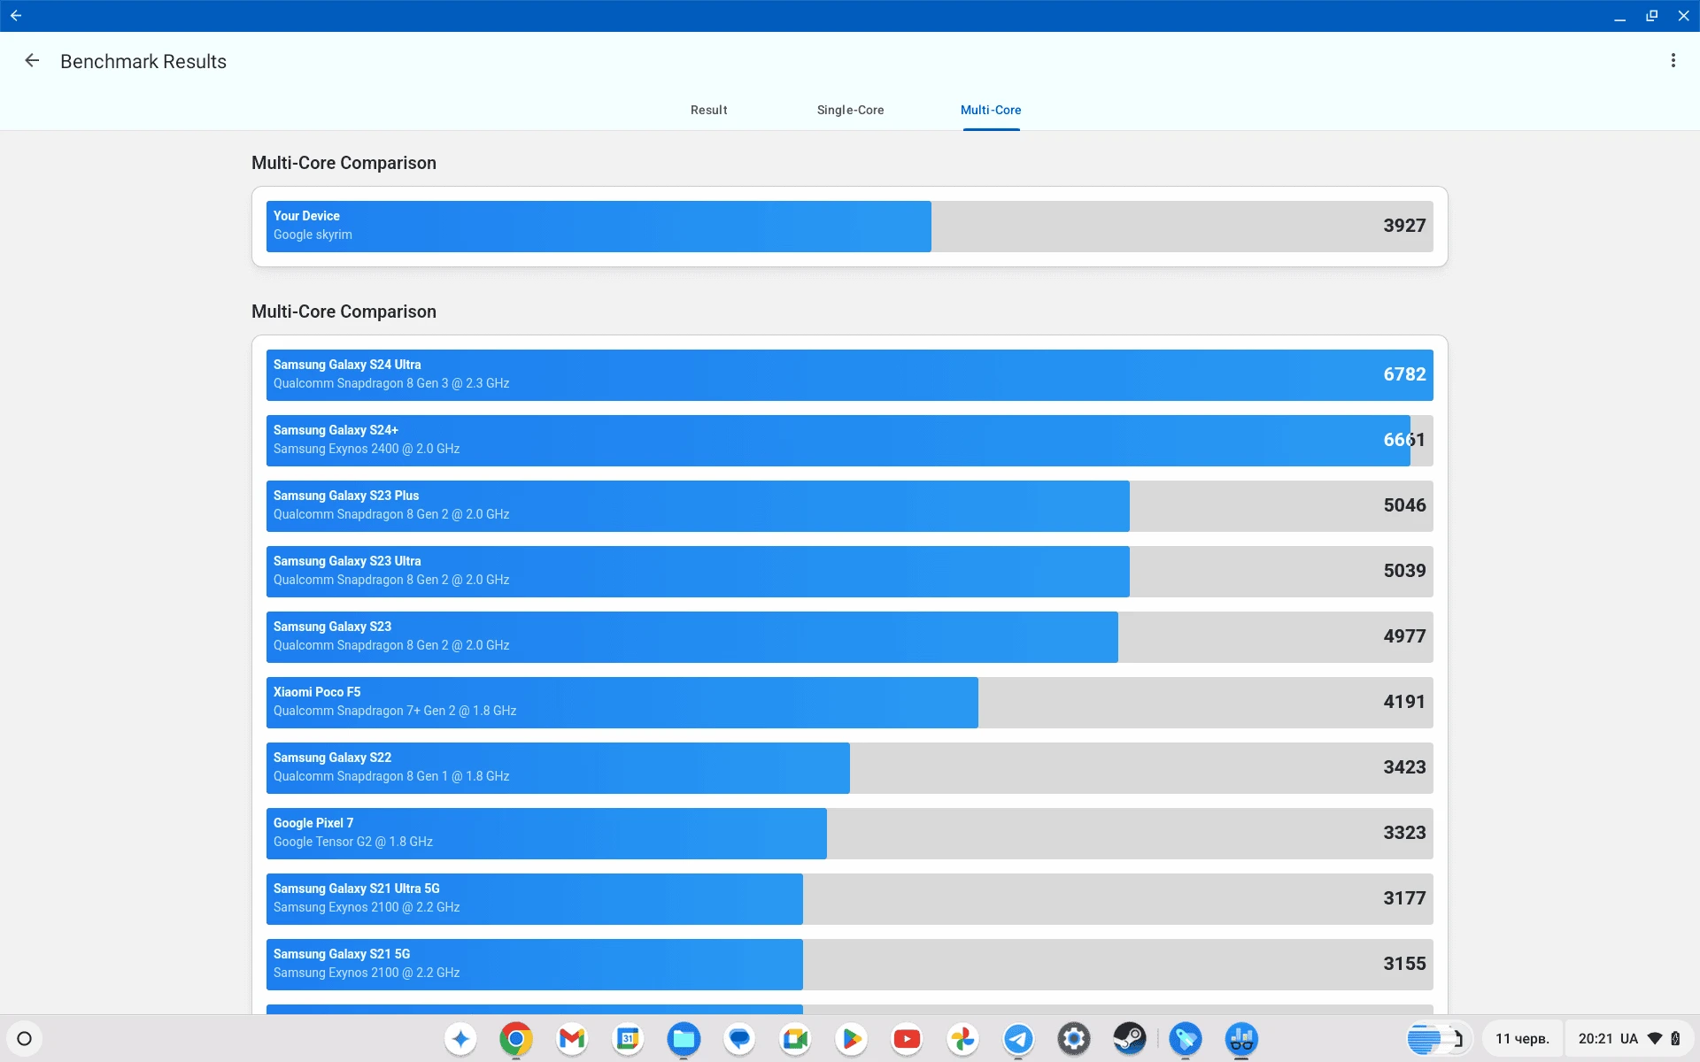Screen dimensions: 1700x1062
Task: Open Gmail from the shelf
Action: pyautogui.click(x=572, y=1038)
